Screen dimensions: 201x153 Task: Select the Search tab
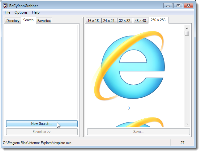tap(28, 20)
